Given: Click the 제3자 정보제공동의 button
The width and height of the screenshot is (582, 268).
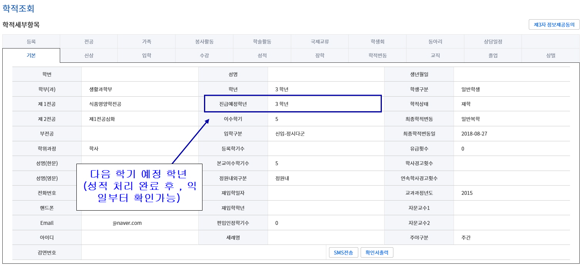Looking at the screenshot, I should (554, 25).
